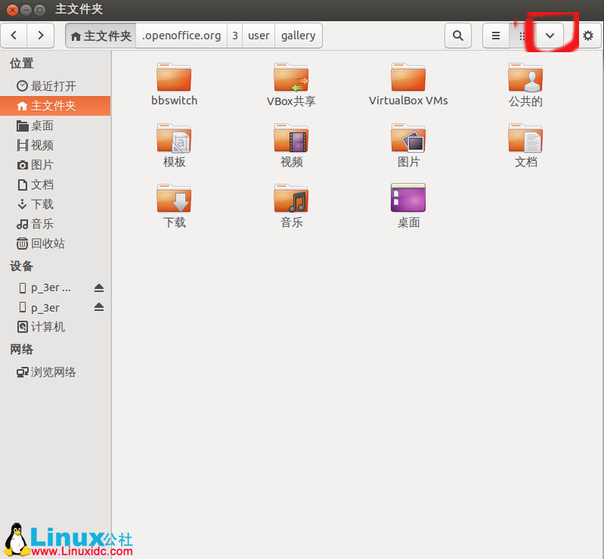The width and height of the screenshot is (604, 559).
Task: Eject the second p_3er device
Action: pos(99,307)
